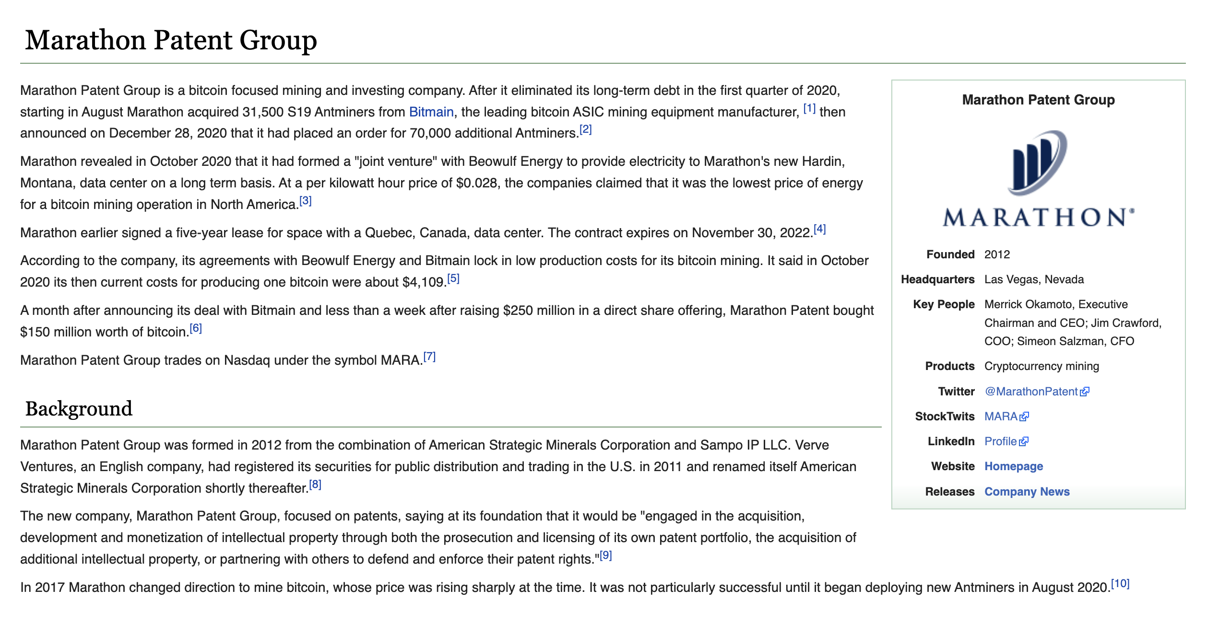Visit the Homepage website link

point(1013,466)
